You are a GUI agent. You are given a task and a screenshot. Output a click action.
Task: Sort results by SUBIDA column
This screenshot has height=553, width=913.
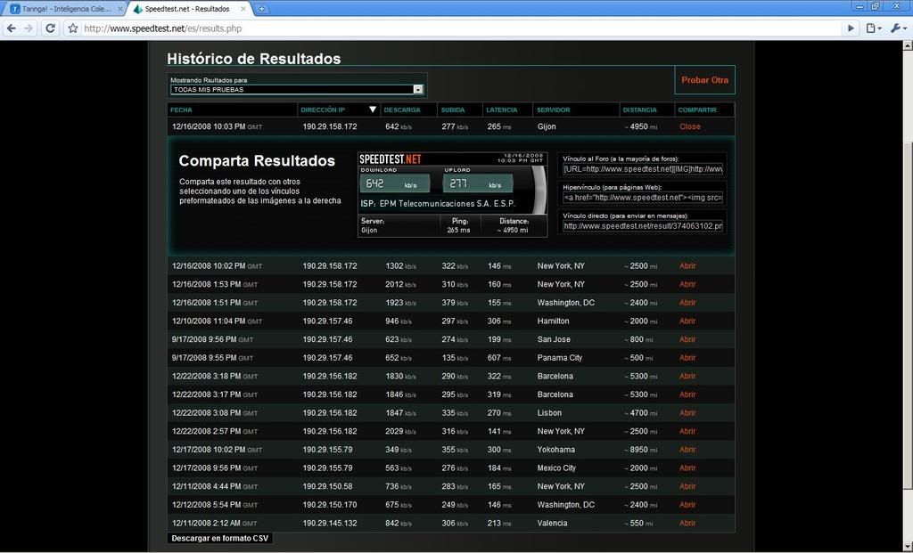452,110
